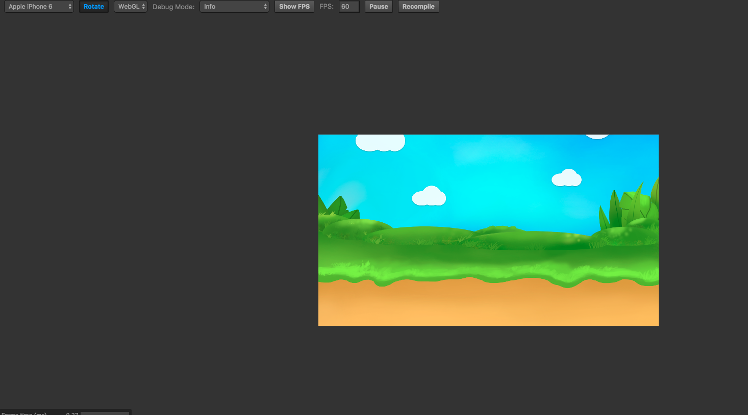Click the Recompile button
The image size is (748, 415).
tap(418, 7)
